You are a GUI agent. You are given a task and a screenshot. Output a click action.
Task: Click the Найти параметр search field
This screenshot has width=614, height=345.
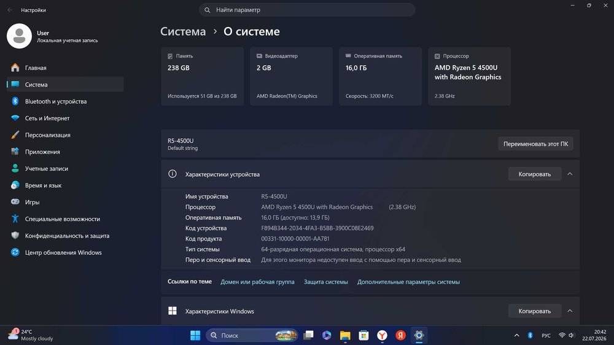307,10
